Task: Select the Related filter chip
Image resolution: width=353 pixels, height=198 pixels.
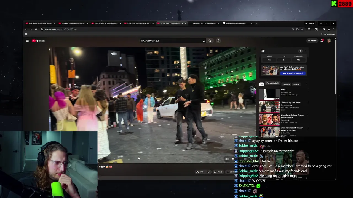Action: point(296,84)
